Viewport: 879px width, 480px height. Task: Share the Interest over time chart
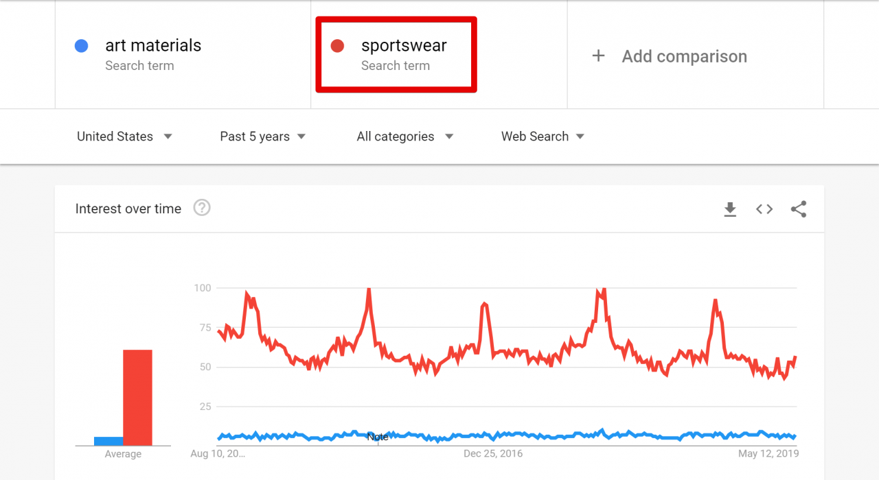(798, 209)
